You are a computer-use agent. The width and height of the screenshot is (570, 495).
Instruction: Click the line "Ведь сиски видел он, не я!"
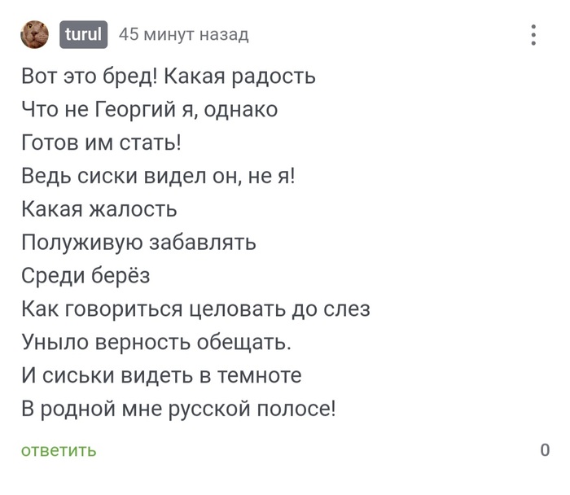pyautogui.click(x=158, y=177)
